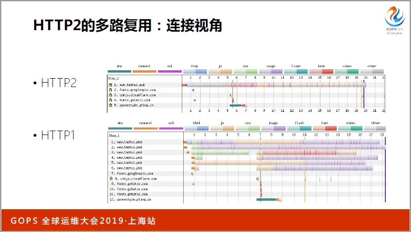Select row 1. www.taohui.pub in HTTP1 chart
Image resolution: width=411 pixels, height=232 pixels.
[247, 142]
